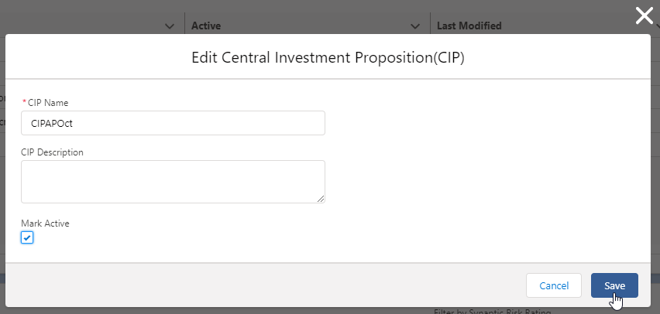Save the CIP changes
Image resolution: width=660 pixels, height=314 pixels.
point(614,285)
